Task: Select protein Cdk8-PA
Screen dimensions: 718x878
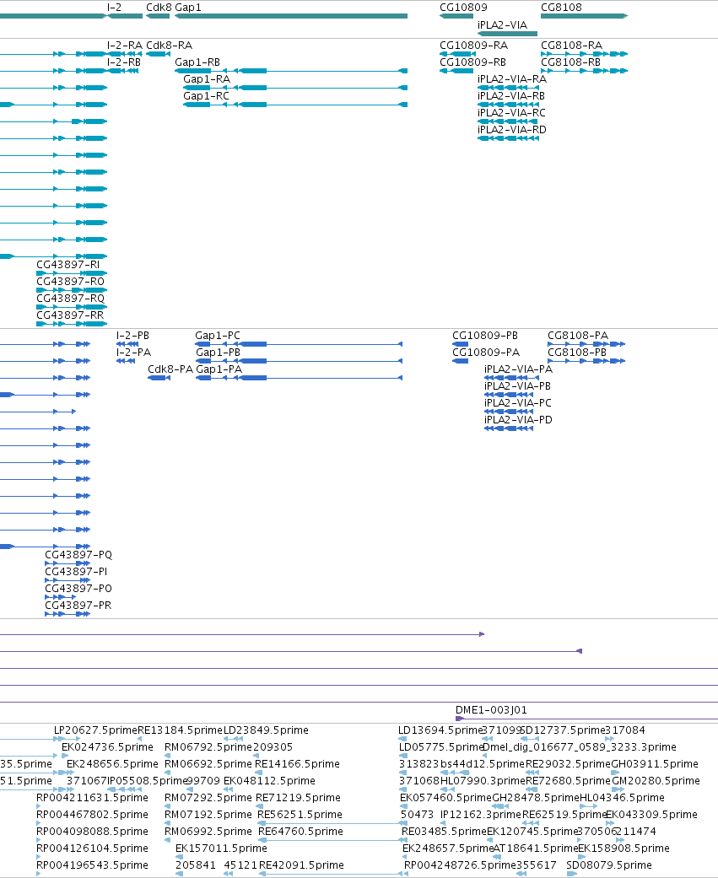Action: point(170,369)
